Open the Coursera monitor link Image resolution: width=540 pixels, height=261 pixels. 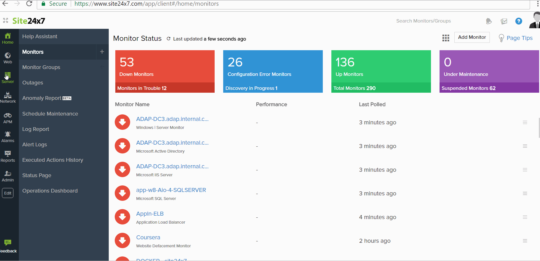tap(148, 237)
